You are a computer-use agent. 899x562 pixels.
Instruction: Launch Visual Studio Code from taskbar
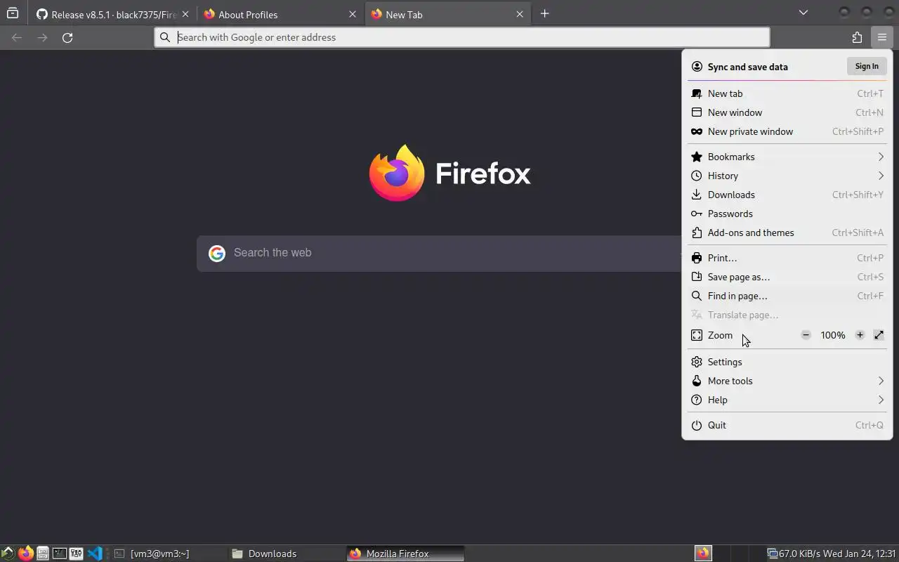pos(95,554)
